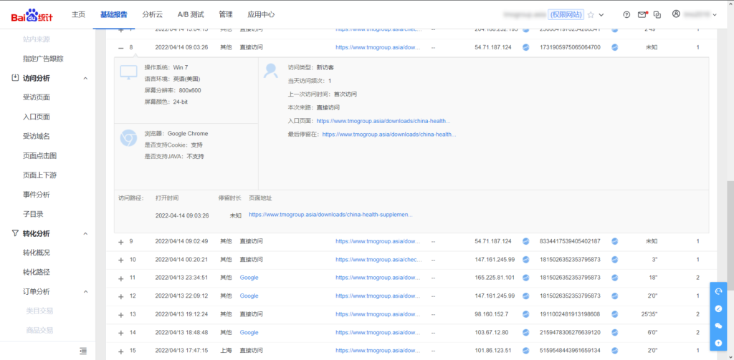
Task: Expand visit row 12 details
Action: click(120, 297)
